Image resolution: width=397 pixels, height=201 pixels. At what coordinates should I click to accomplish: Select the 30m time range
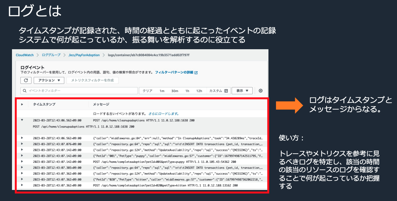point(175,91)
